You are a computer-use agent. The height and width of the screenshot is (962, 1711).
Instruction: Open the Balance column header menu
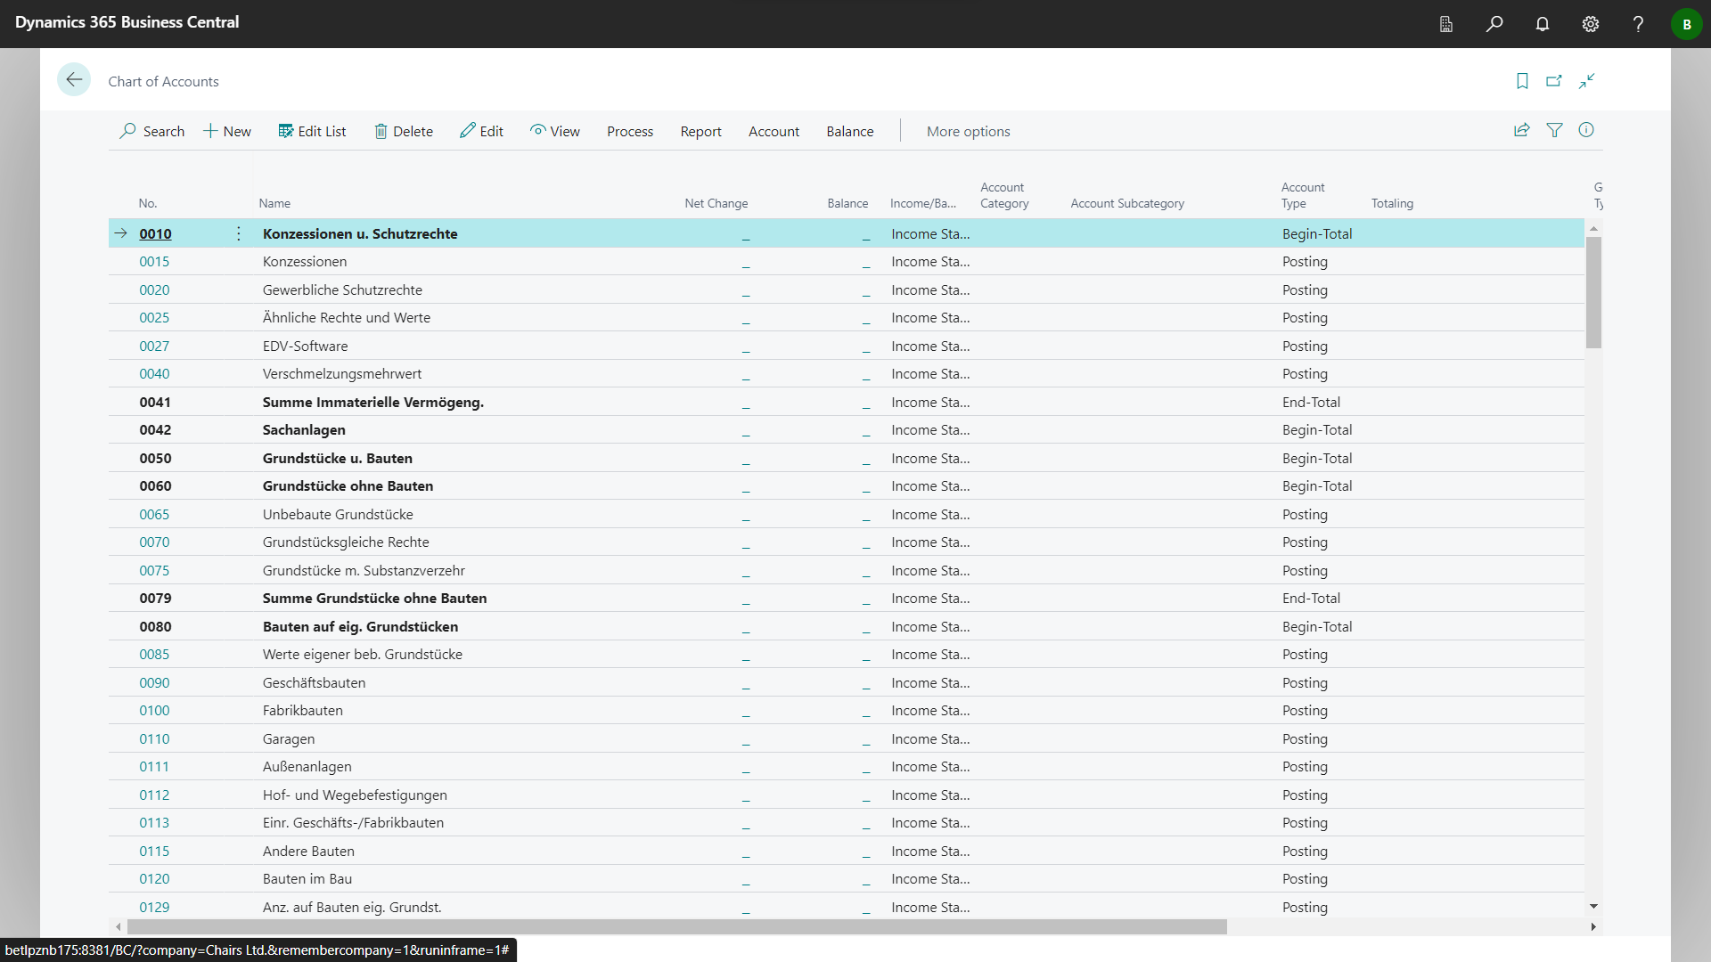(847, 203)
